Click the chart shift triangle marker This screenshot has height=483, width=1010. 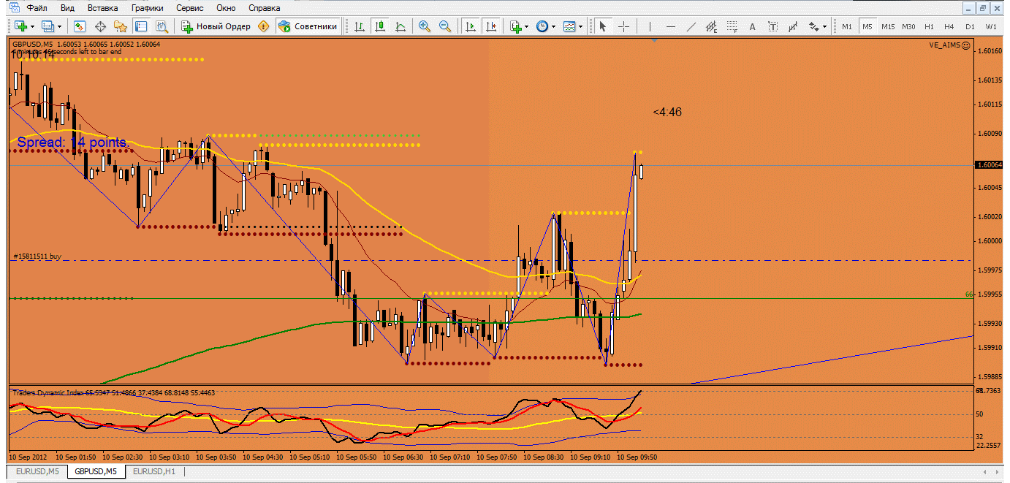tap(654, 41)
